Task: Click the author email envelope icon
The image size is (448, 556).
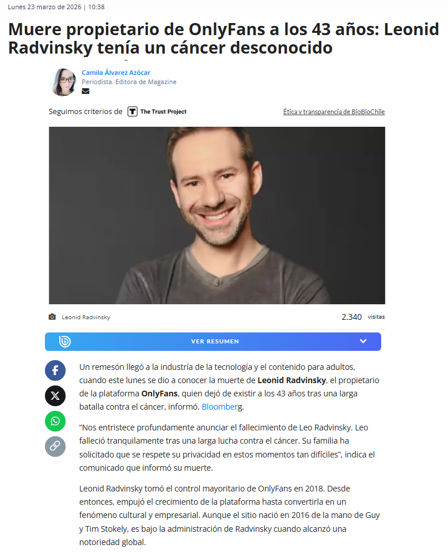Action: 85,91
